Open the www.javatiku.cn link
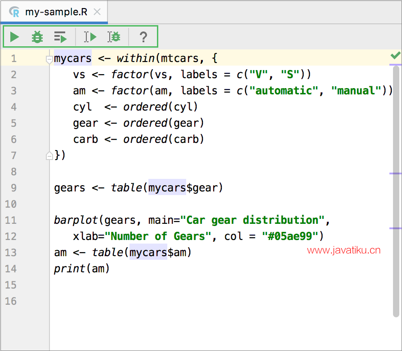Image resolution: width=402 pixels, height=351 pixels. tap(344, 250)
